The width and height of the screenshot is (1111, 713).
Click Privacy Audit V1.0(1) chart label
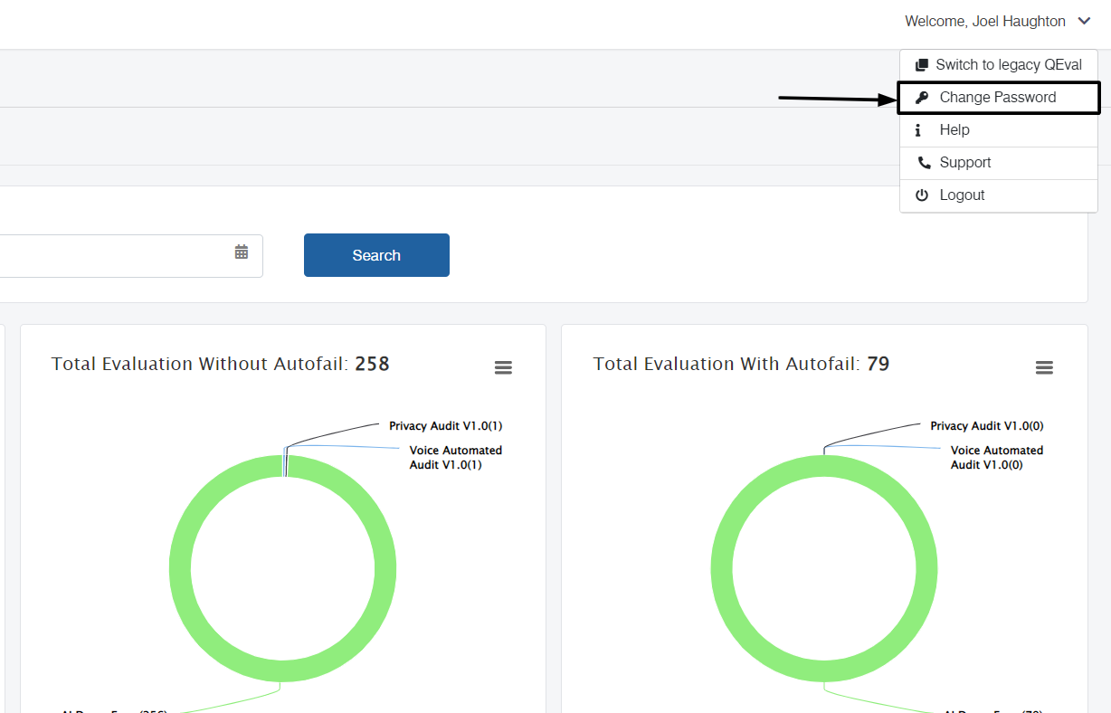[445, 425]
